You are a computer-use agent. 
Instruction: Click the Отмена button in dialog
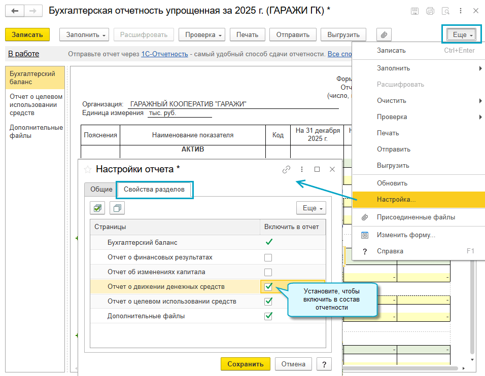pyautogui.click(x=293, y=364)
